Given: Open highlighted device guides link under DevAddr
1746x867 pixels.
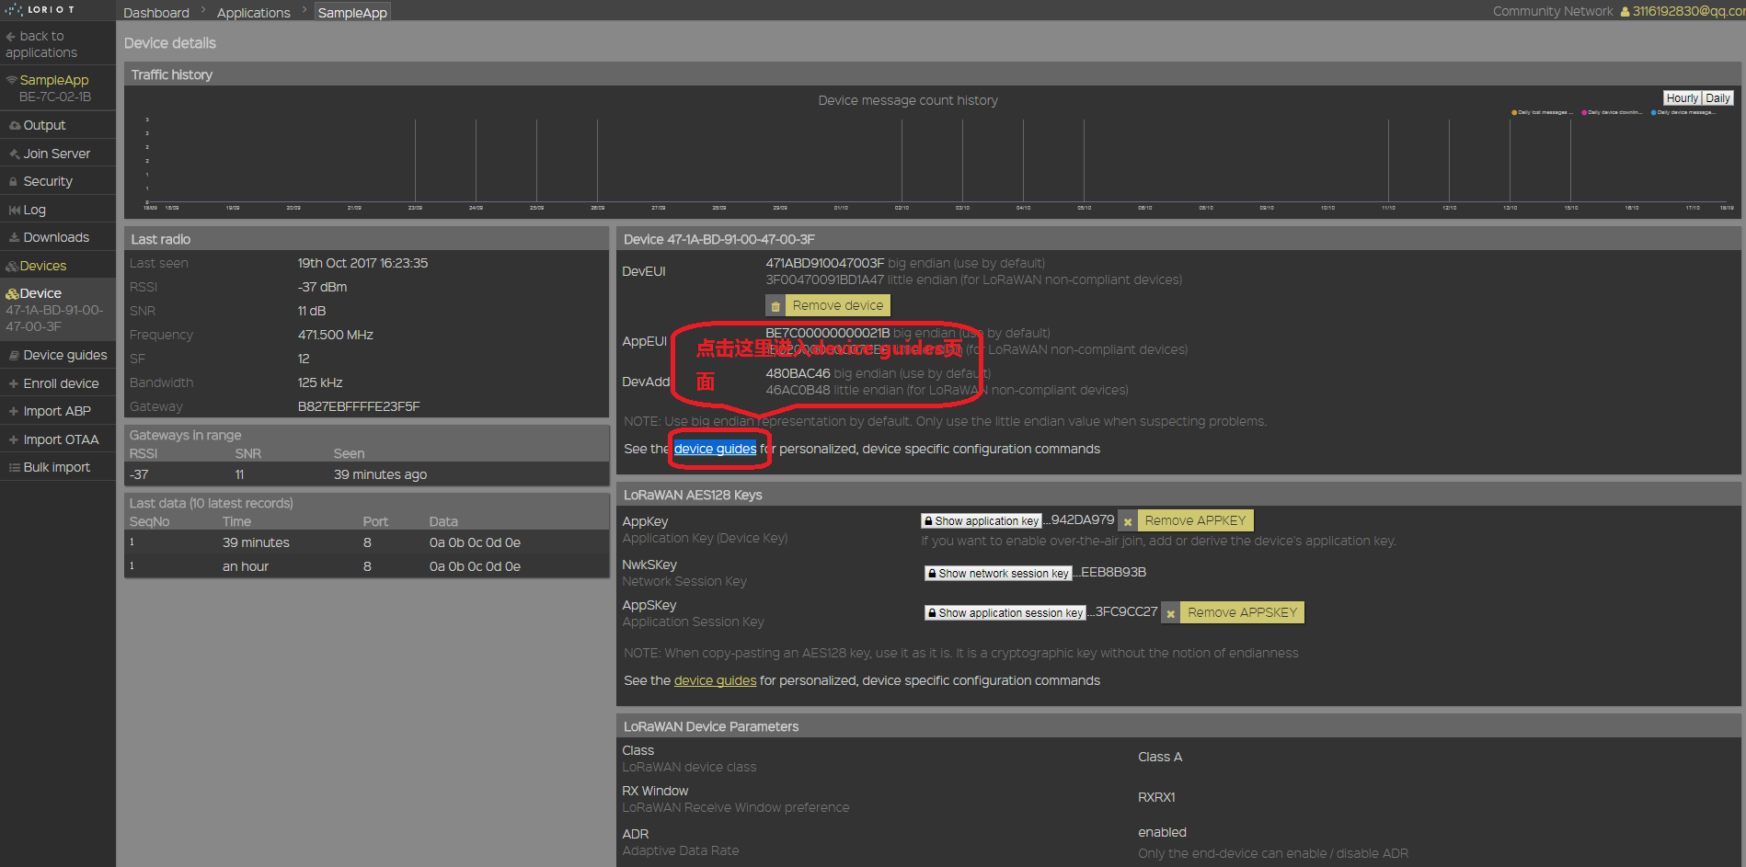Looking at the screenshot, I should coord(715,449).
